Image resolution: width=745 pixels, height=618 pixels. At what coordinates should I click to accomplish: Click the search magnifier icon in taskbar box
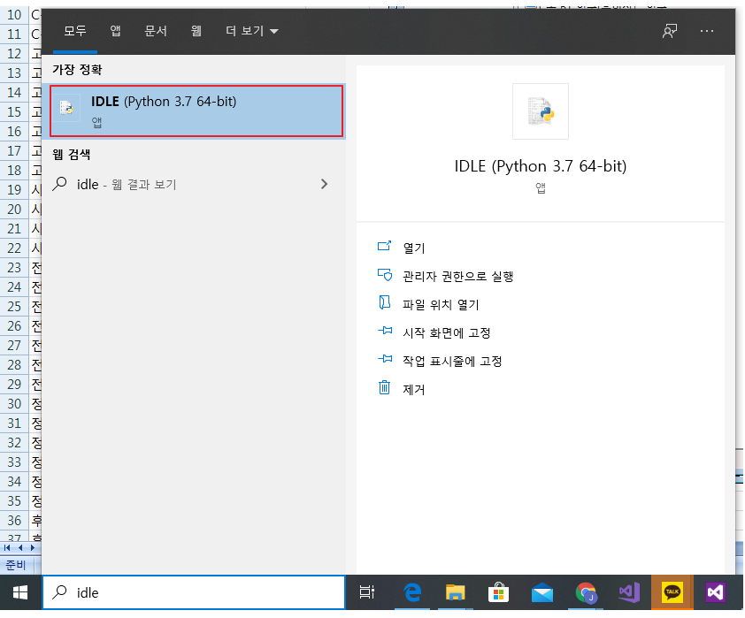[x=60, y=591]
